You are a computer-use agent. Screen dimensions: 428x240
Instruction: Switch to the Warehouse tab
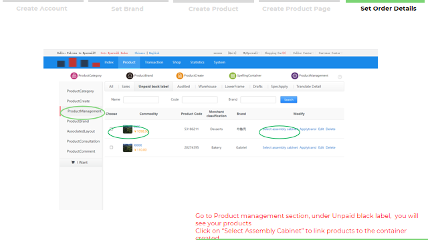click(207, 87)
